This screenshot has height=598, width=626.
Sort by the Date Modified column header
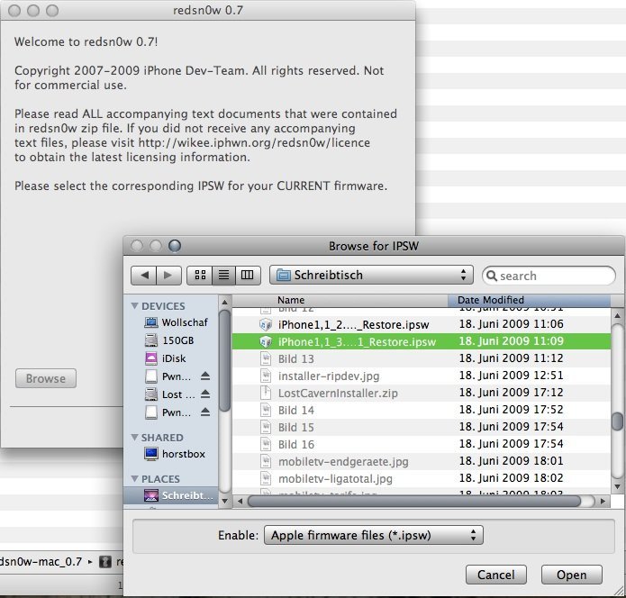(x=529, y=300)
